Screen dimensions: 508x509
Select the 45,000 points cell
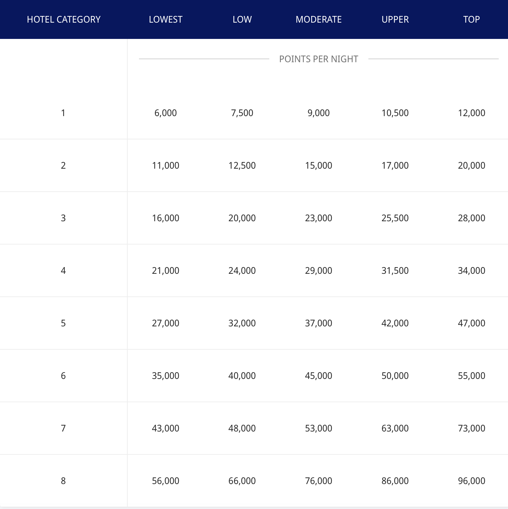click(x=318, y=376)
